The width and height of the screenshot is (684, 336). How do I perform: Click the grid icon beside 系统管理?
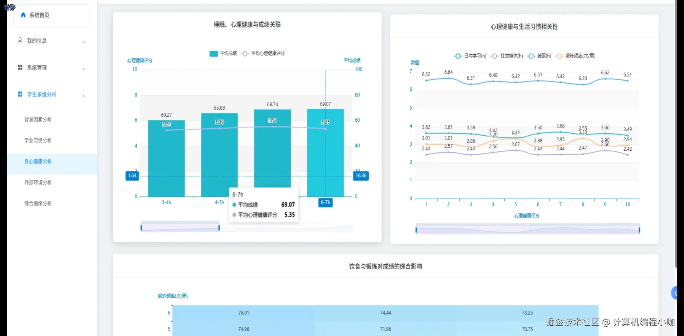pos(20,67)
